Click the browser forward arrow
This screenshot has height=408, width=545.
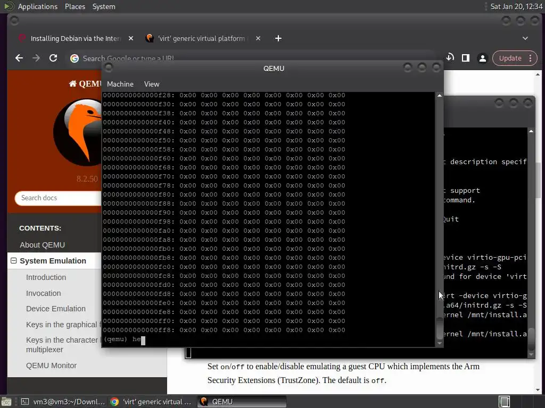tap(36, 58)
